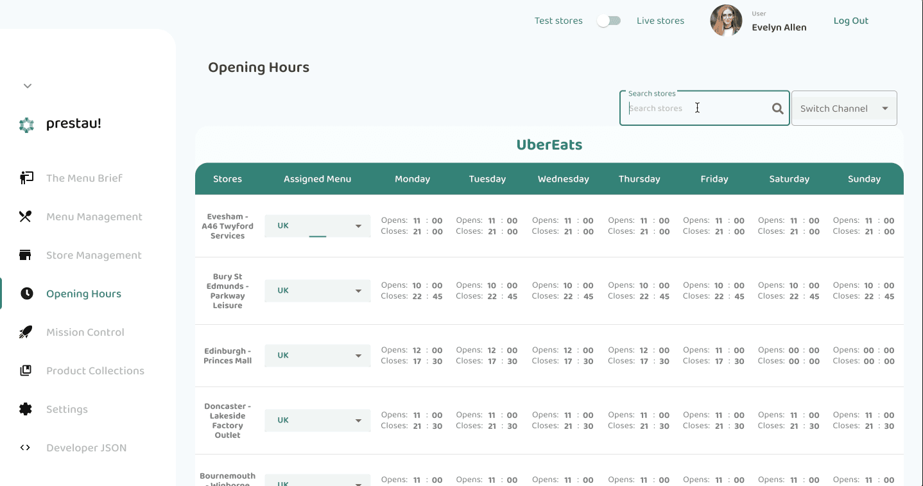The height and width of the screenshot is (486, 923).
Task: Open Opening Hours via the clock icon
Action: coord(25,293)
